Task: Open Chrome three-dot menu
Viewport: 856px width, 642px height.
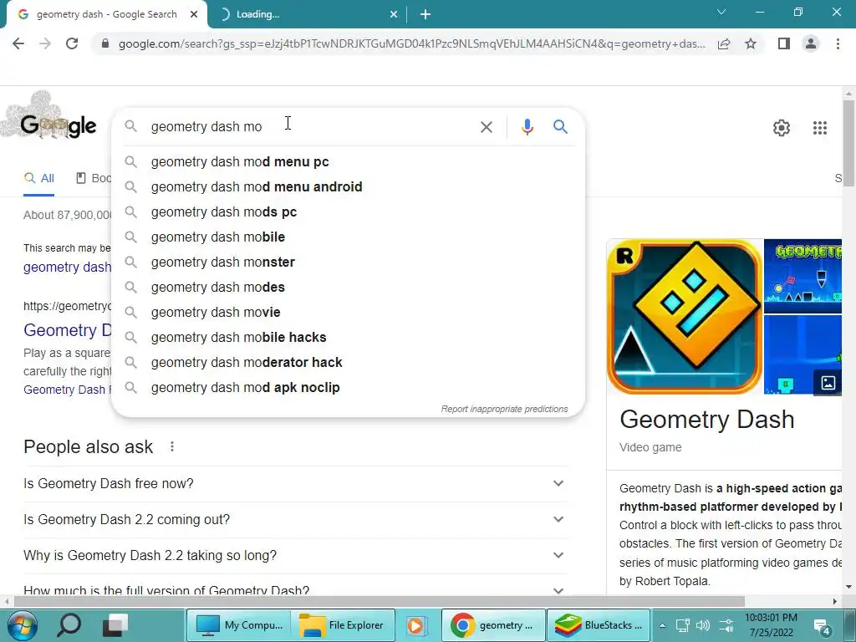Action: click(838, 43)
